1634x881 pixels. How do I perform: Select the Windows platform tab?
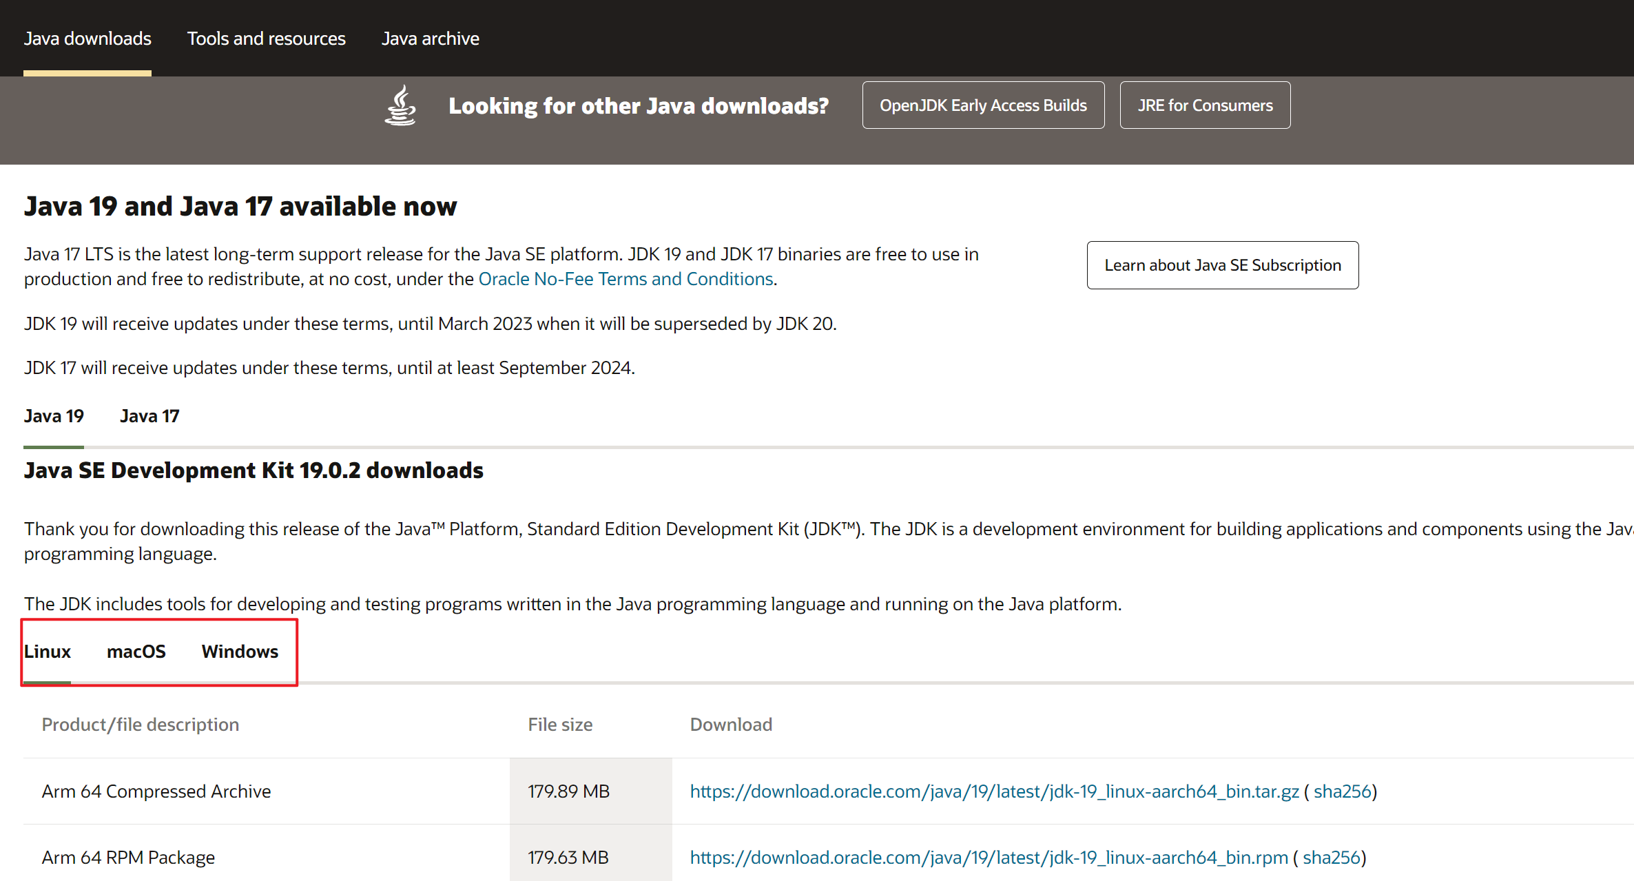pyautogui.click(x=240, y=652)
